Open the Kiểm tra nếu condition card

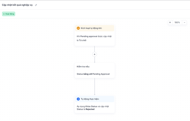tap(94, 70)
